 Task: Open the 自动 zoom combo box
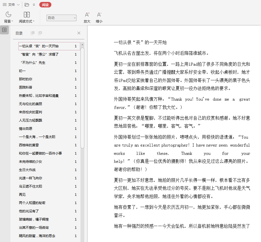(62, 18)
